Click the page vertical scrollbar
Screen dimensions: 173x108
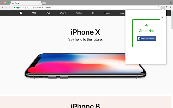click(172, 20)
